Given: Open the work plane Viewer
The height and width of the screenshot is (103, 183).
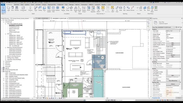Looking at the screenshot, I should pyautogui.click(x=156, y=9).
